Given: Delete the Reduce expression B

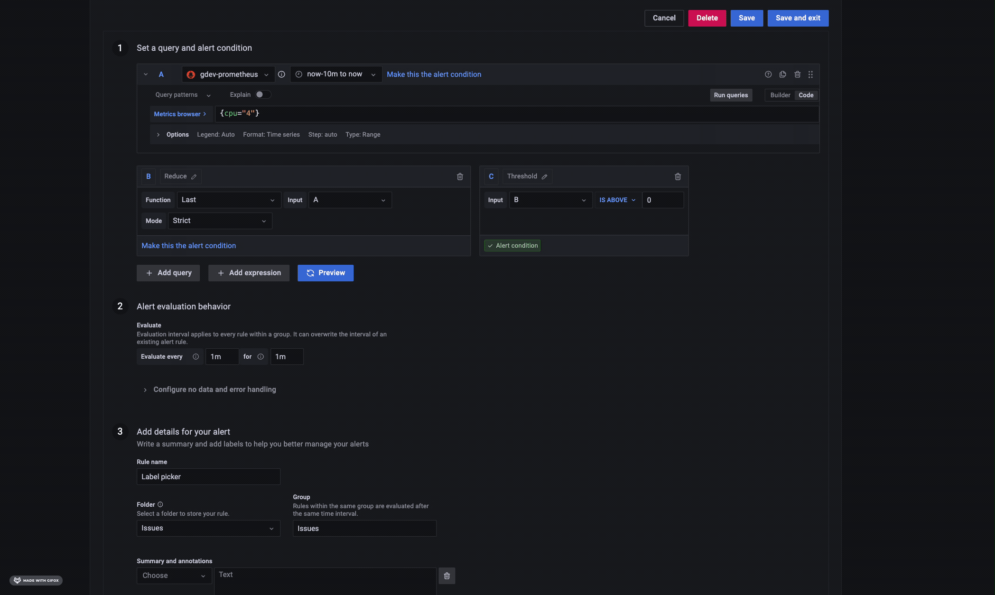Looking at the screenshot, I should (x=459, y=176).
